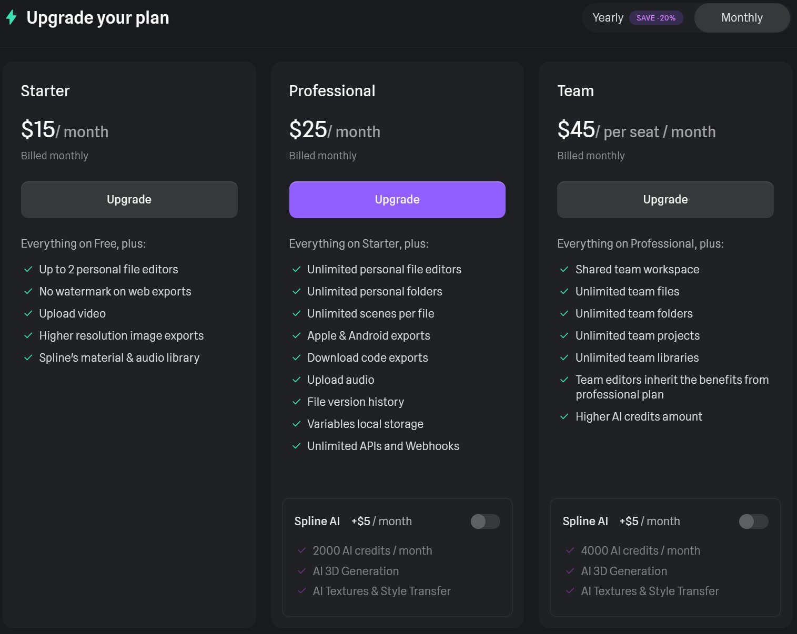
Task: Click checkmark beside Unlimited APIs and Webhooks
Action: point(297,446)
